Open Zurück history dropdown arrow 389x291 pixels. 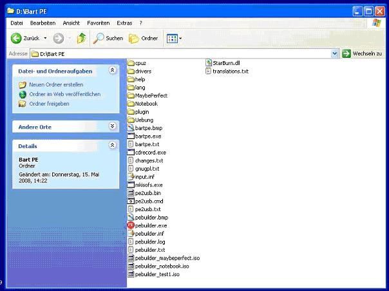45,38
